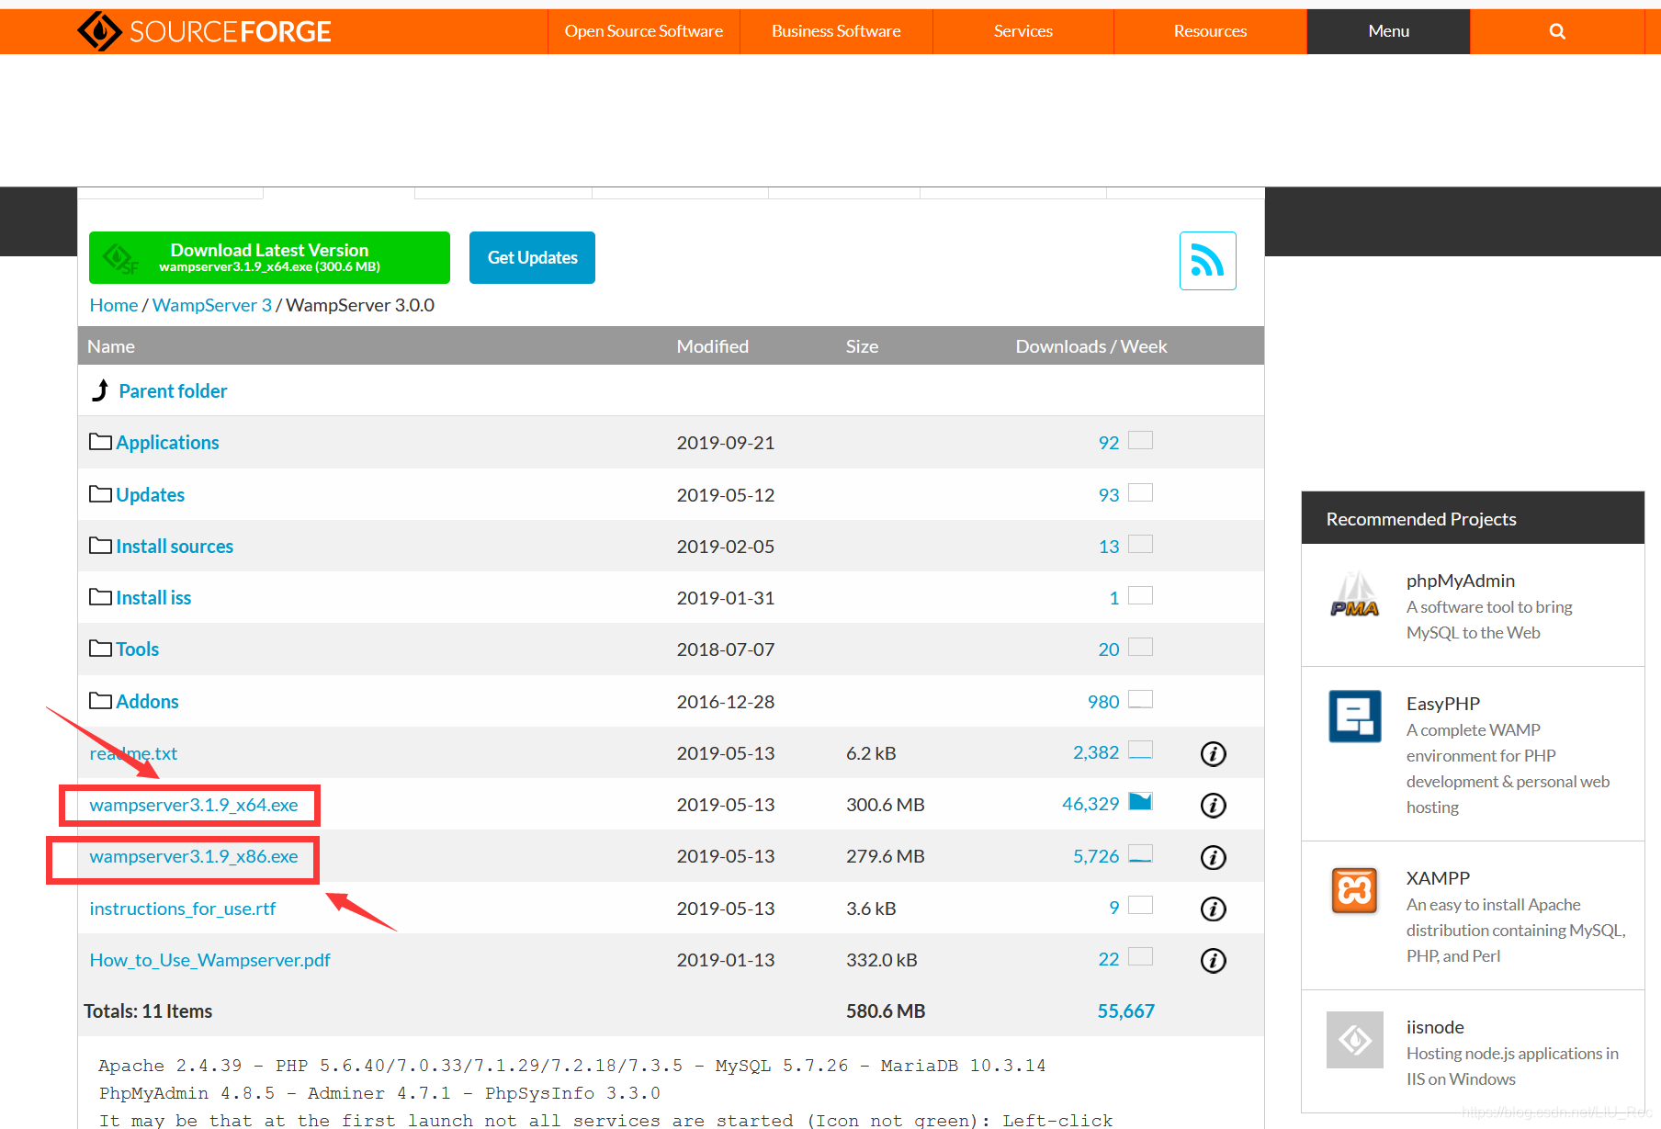Show info icon for How_to_Use_Wampserver.pdf
The height and width of the screenshot is (1129, 1661).
[1213, 960]
